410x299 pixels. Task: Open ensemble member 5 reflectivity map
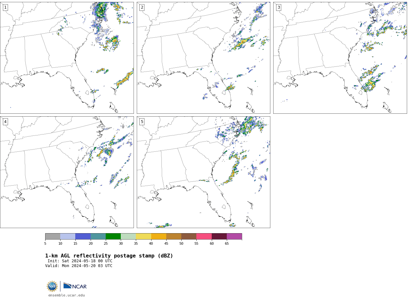203,172
